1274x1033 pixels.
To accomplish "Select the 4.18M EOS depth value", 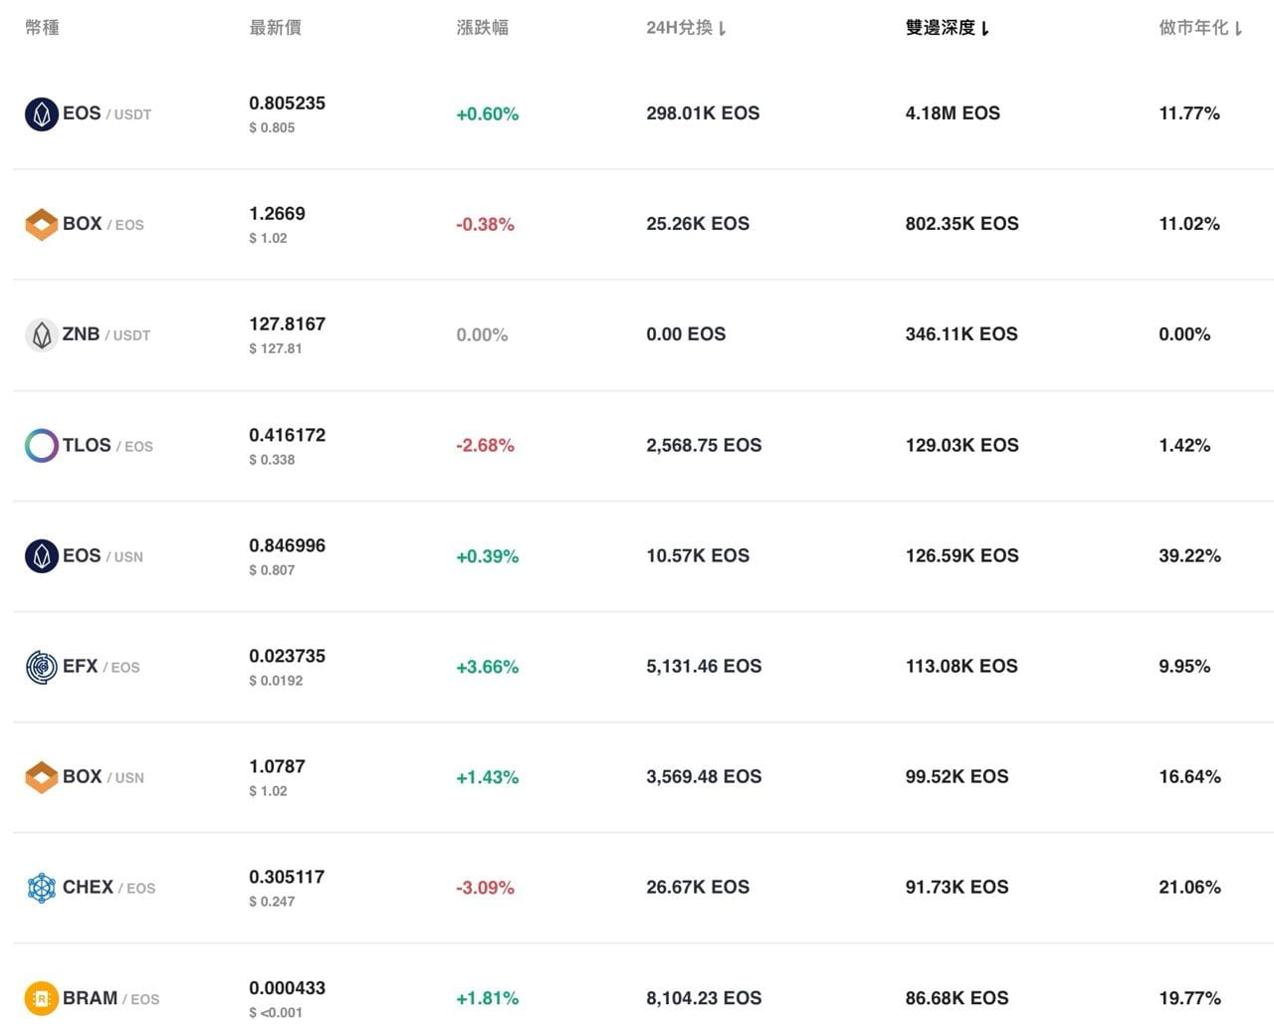I will pos(953,113).
